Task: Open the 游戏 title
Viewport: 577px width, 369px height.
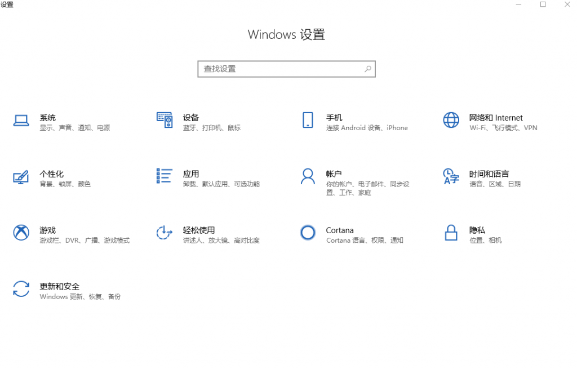Action: [48, 230]
